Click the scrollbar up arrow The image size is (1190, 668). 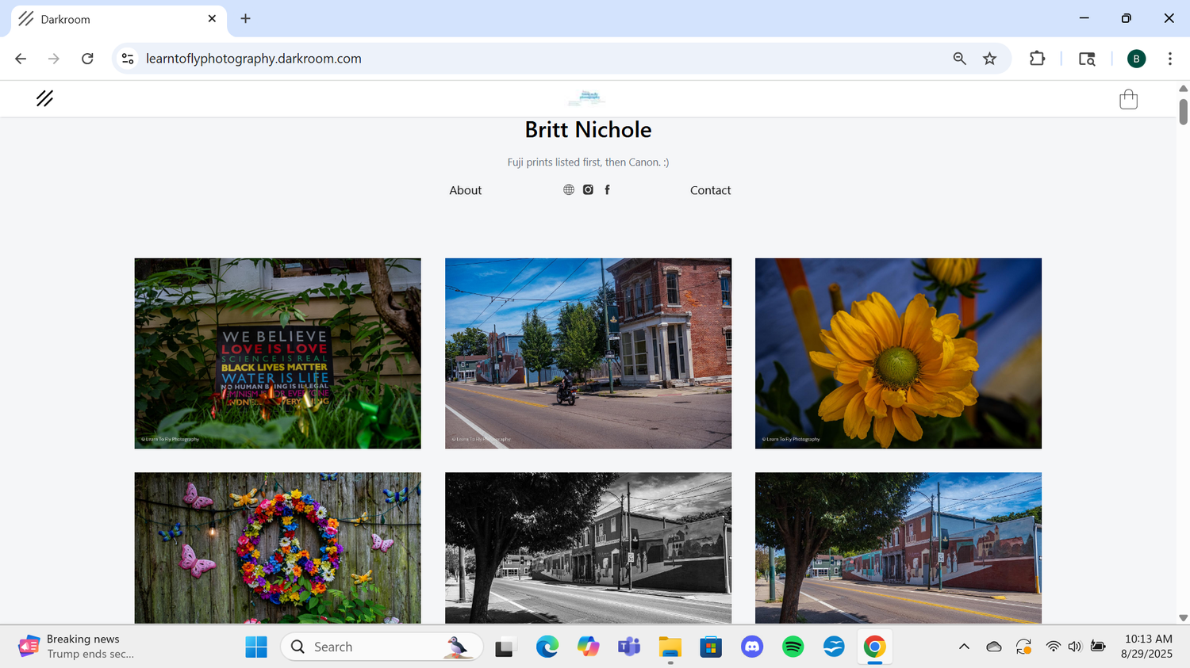(x=1183, y=88)
